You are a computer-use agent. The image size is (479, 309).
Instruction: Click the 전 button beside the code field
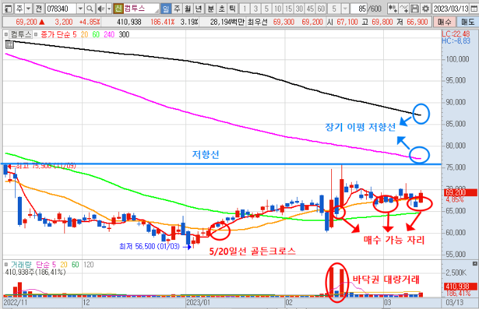click(38, 9)
